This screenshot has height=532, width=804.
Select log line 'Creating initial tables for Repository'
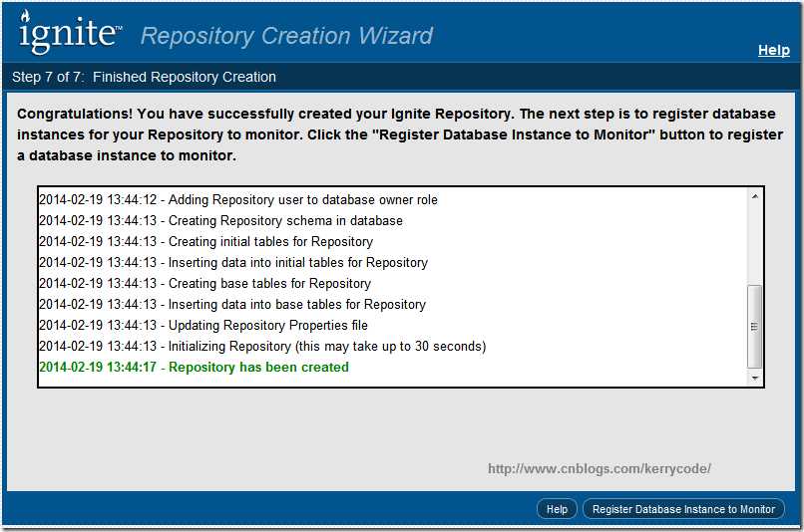tap(206, 242)
